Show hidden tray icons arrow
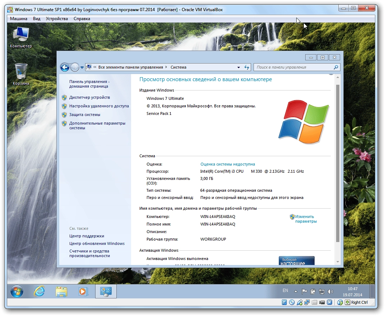Viewport: 385px width, 316px height. (x=296, y=292)
